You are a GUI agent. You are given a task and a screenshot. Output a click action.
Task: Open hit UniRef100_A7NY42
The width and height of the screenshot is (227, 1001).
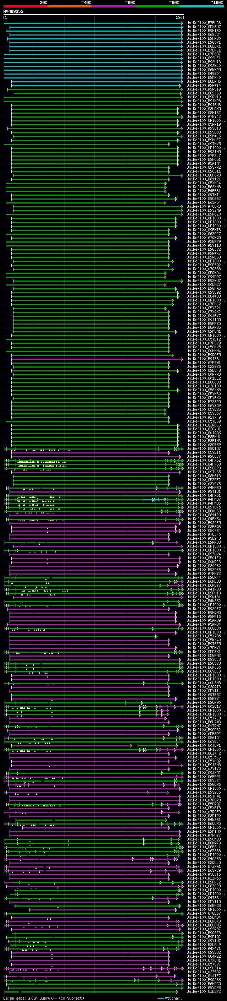pos(203,116)
